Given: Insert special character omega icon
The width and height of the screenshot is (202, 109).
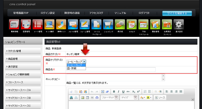Looking at the screenshot, I should click(97, 98).
